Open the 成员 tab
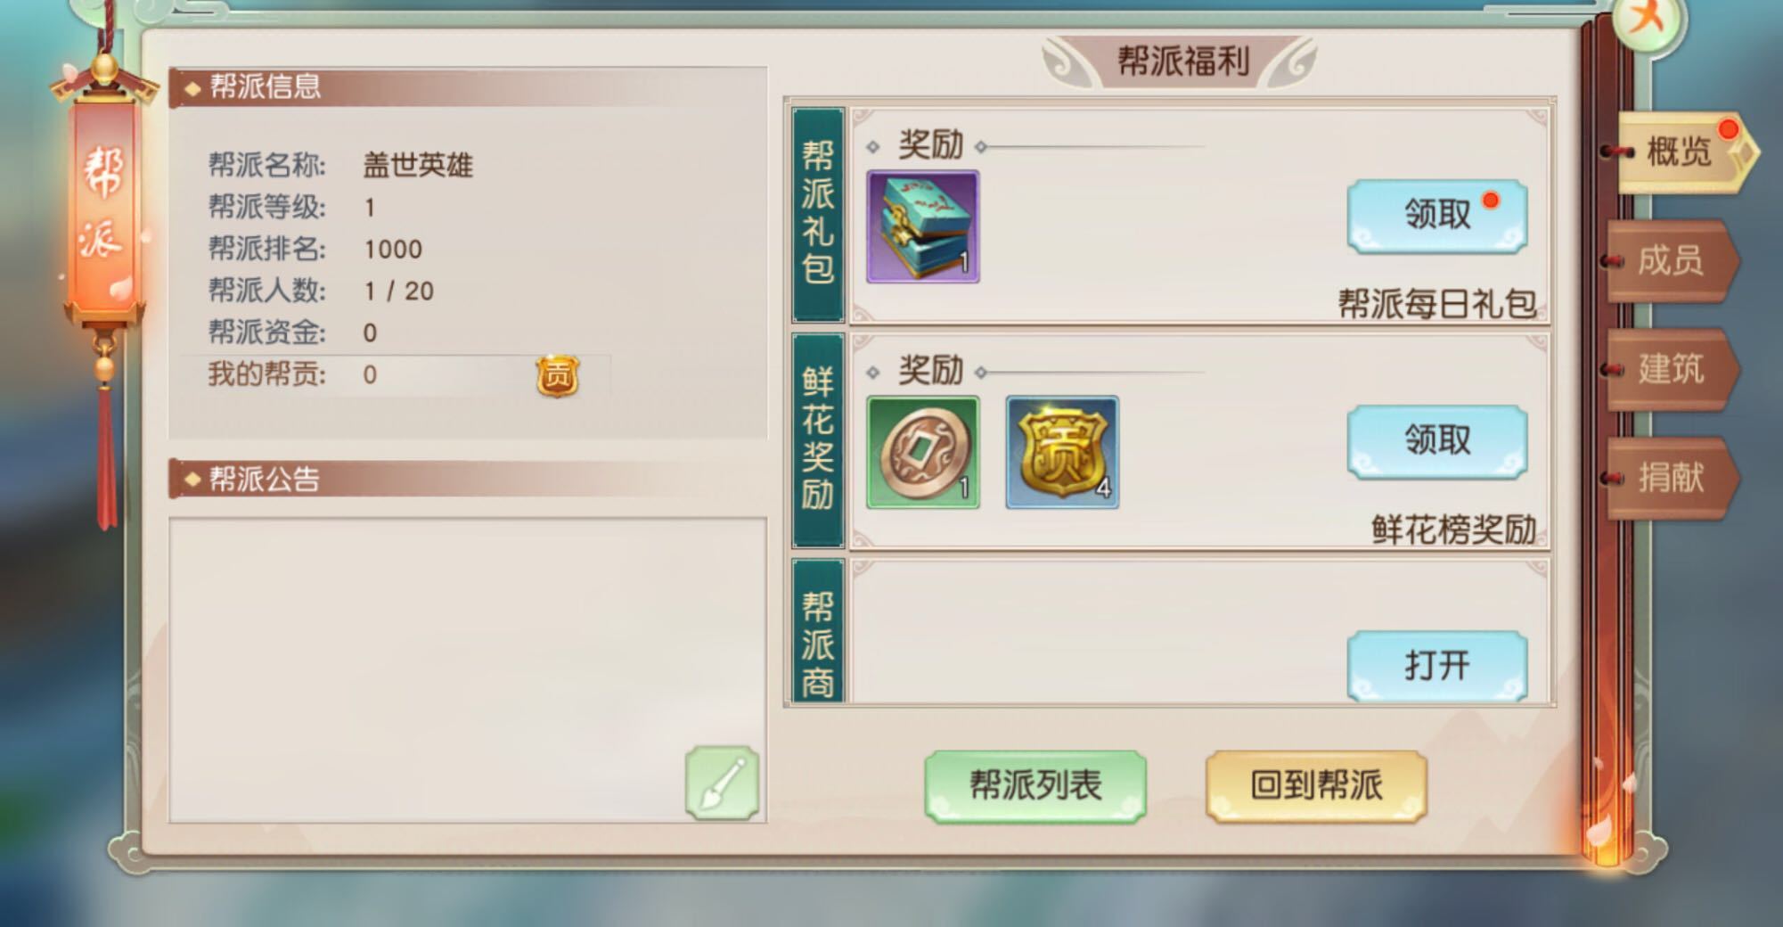This screenshot has width=1783, height=927. [x=1672, y=261]
